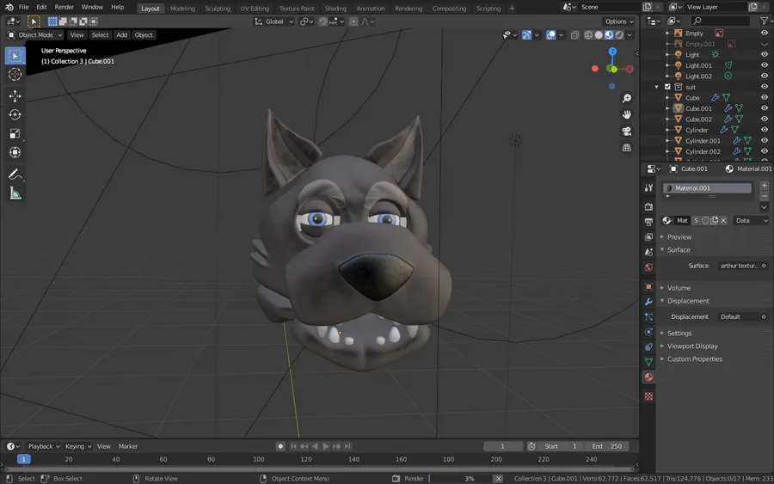Click the End frame field

607,446
